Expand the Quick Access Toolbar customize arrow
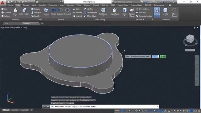This screenshot has height=113, width=201. pyautogui.click(x=63, y=2)
